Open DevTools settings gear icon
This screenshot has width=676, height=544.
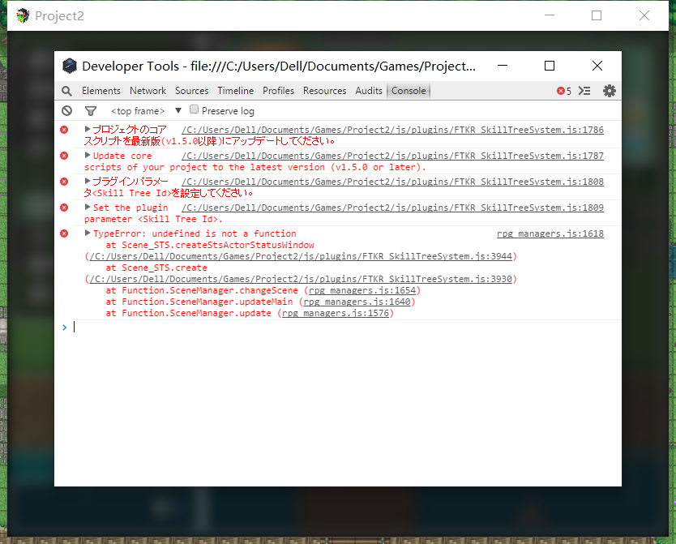pyautogui.click(x=610, y=91)
